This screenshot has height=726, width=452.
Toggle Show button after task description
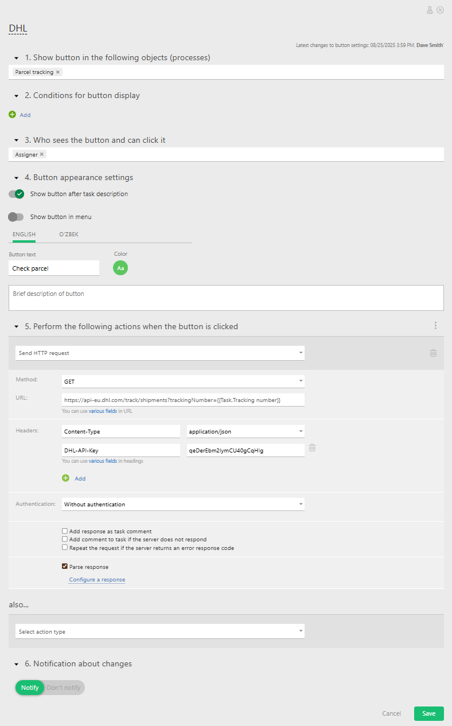pos(16,194)
